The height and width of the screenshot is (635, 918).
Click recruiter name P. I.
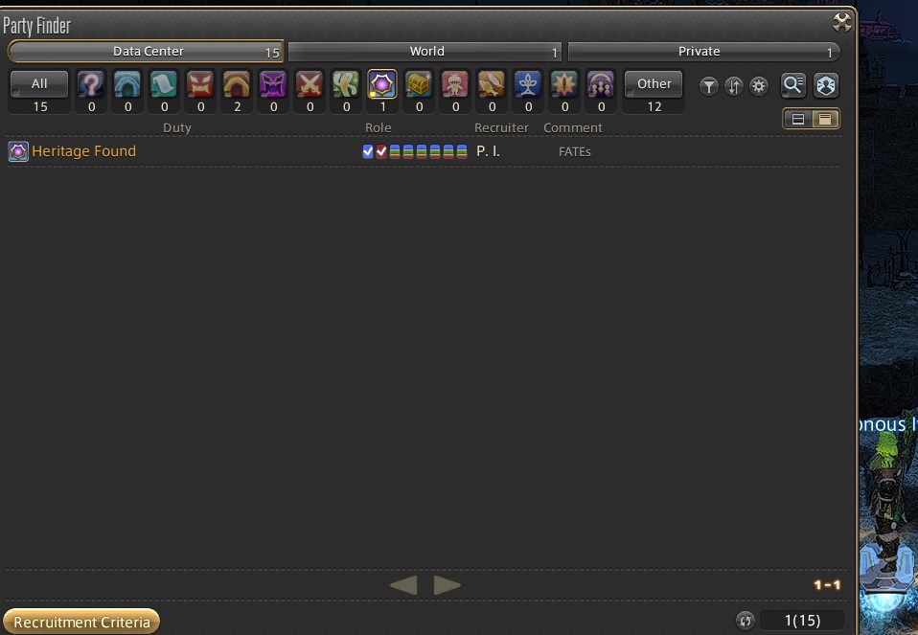(x=488, y=151)
